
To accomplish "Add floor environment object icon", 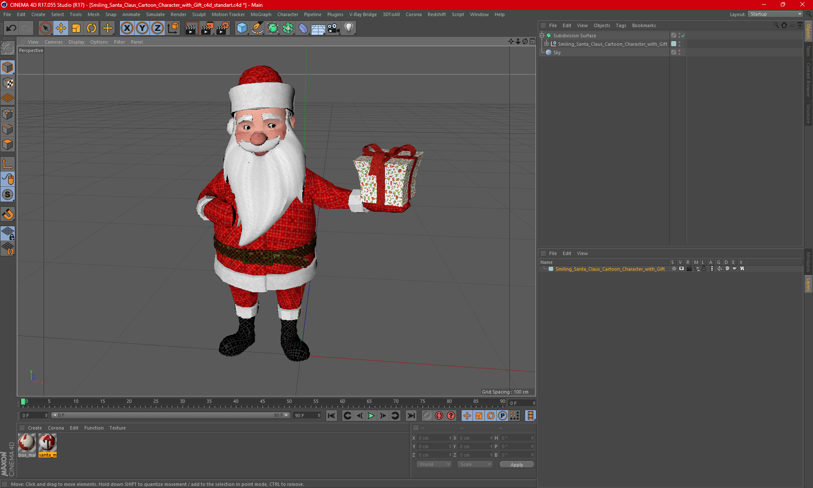I will (x=318, y=28).
